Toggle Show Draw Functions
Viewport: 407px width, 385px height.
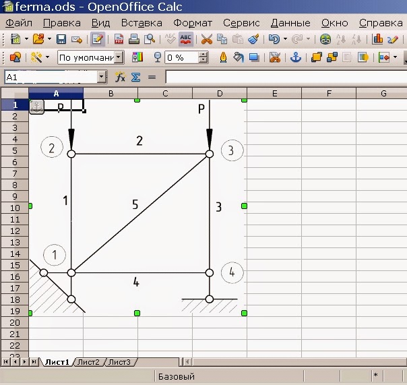pyautogui.click(x=393, y=40)
